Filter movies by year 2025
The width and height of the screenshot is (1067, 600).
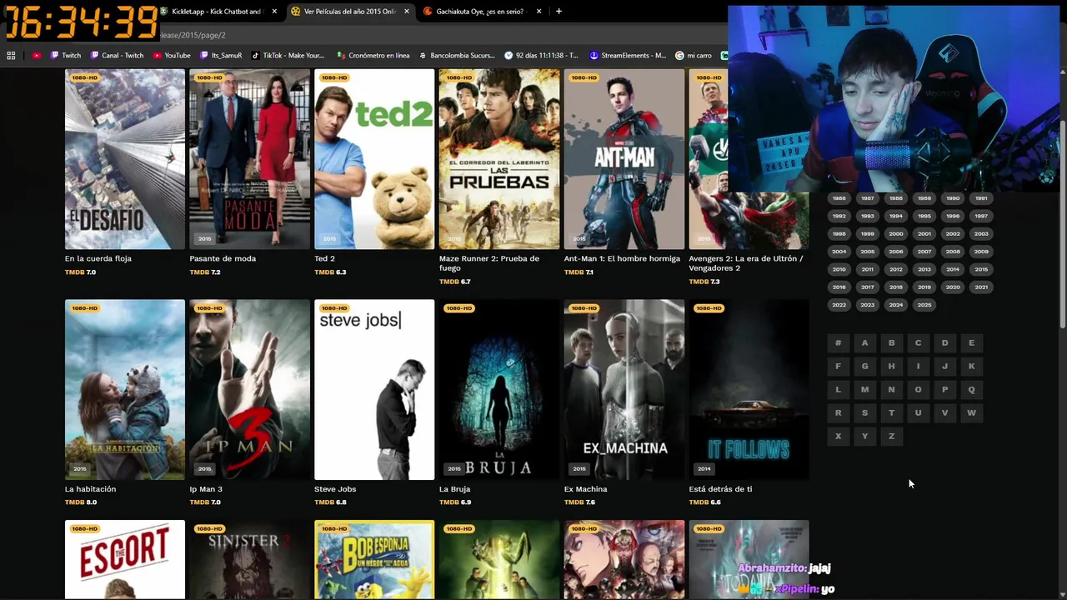924,305
